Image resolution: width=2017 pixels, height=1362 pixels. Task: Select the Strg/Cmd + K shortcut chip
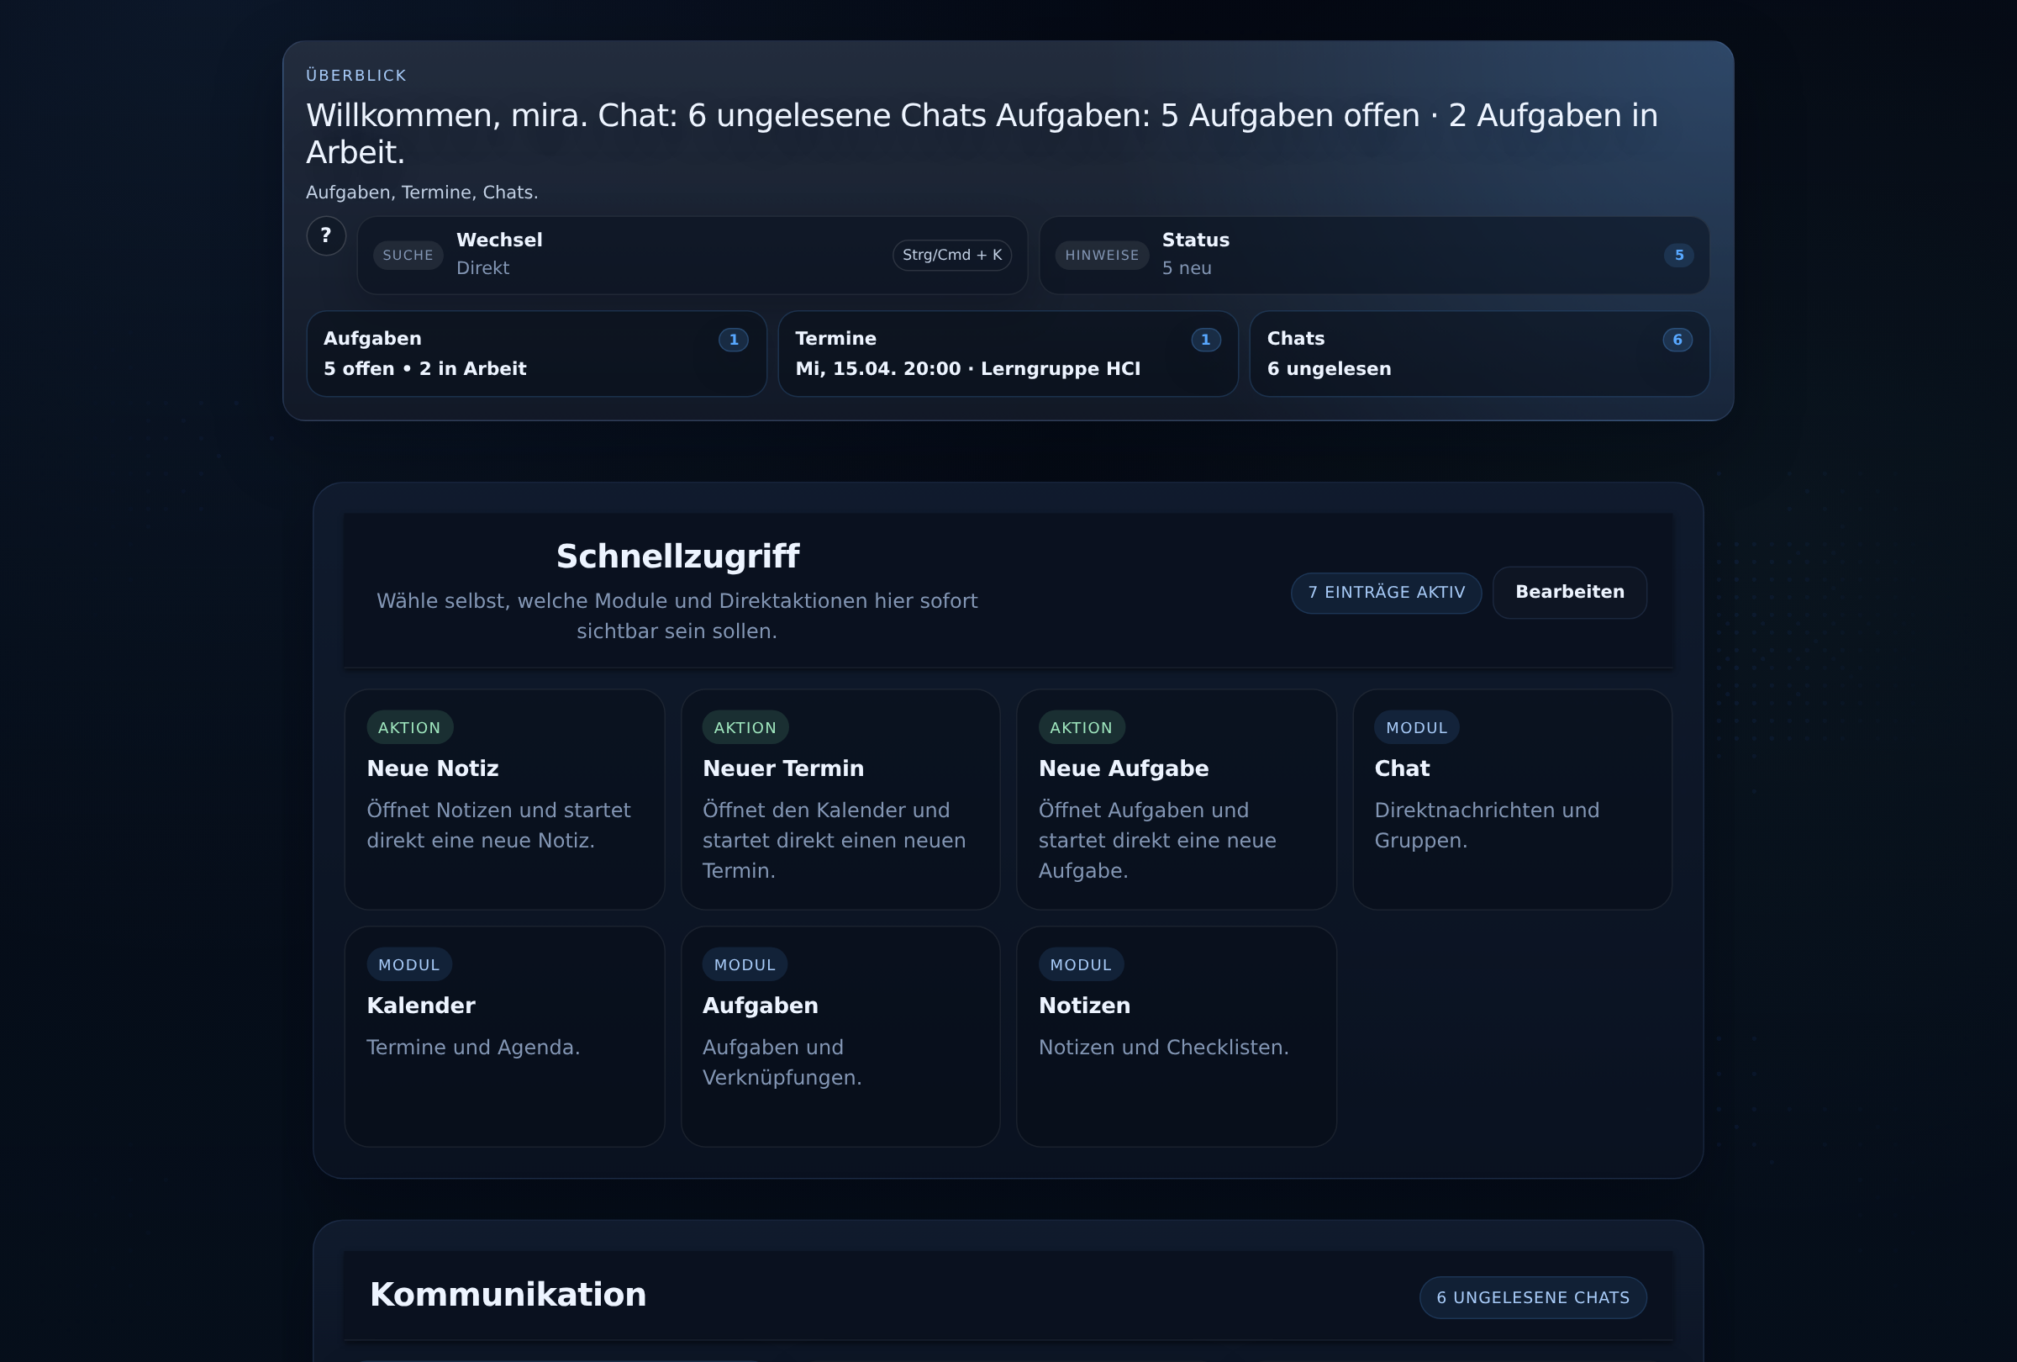[x=951, y=255]
